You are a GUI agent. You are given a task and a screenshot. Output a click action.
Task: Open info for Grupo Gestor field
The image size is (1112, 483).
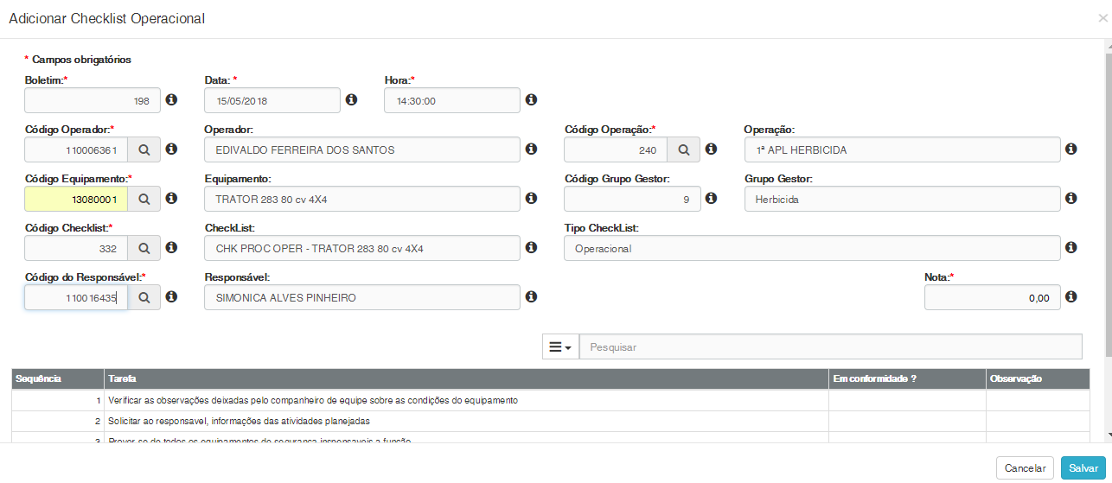click(1070, 199)
